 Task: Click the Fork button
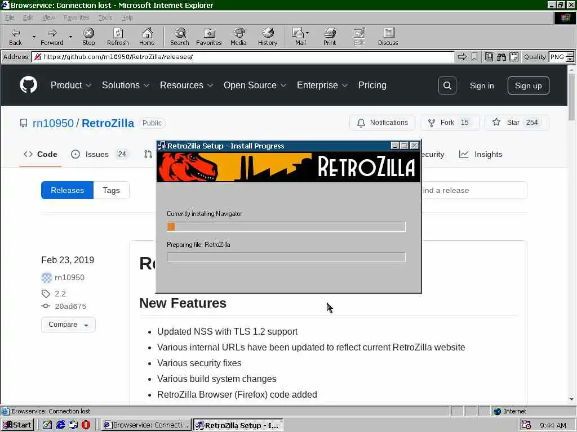[450, 123]
